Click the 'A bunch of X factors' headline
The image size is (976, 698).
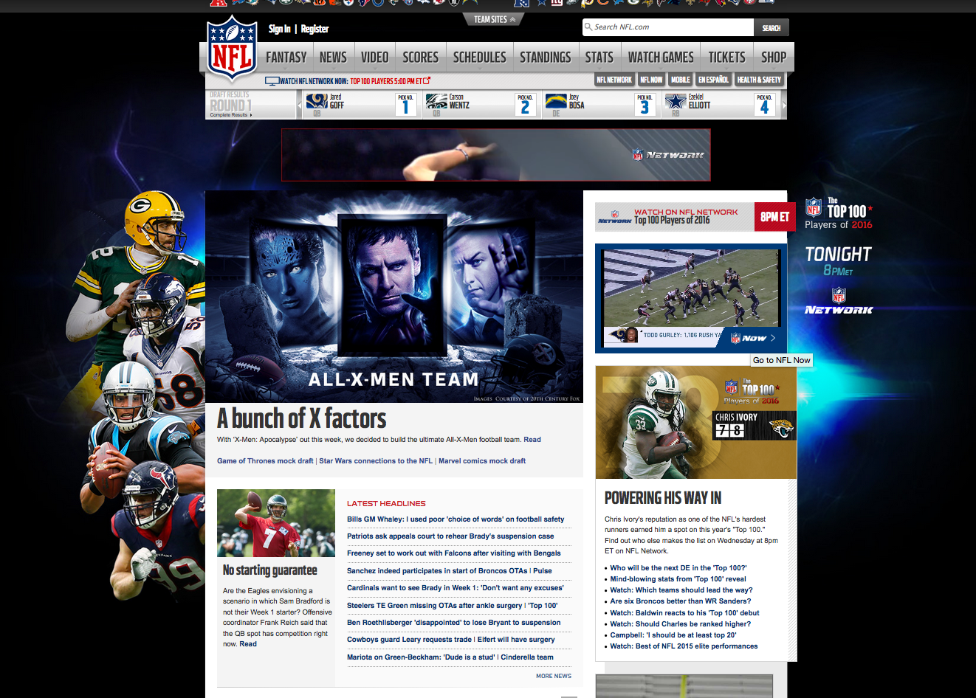(x=301, y=418)
